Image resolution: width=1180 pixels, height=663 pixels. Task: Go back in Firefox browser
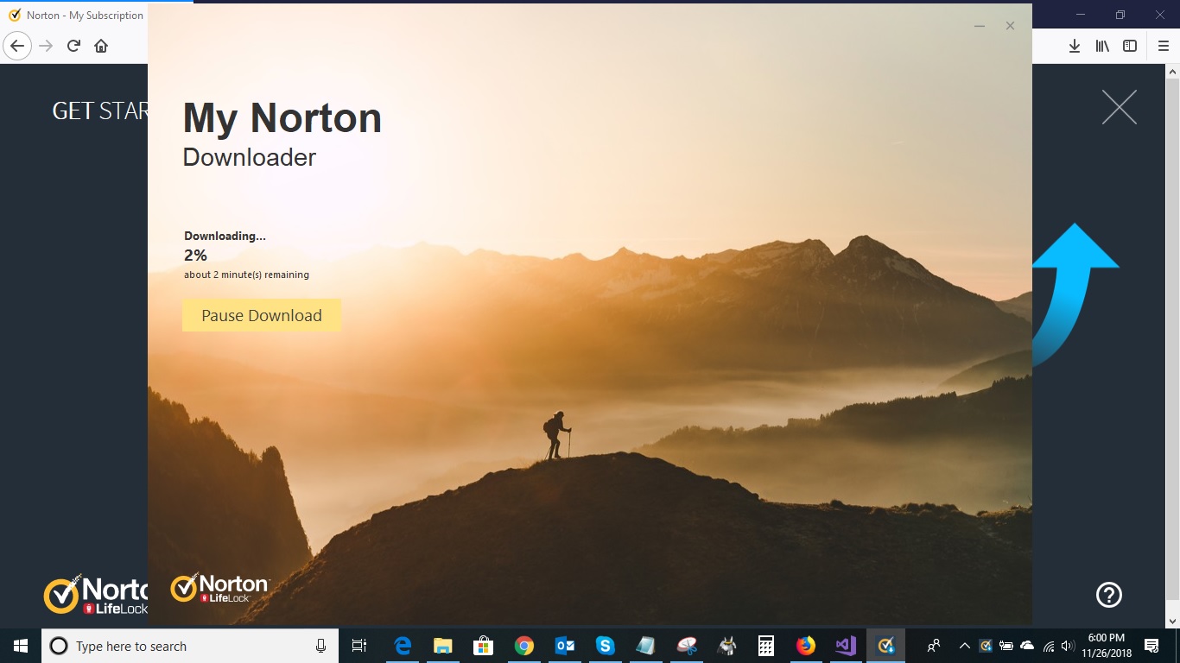point(17,46)
